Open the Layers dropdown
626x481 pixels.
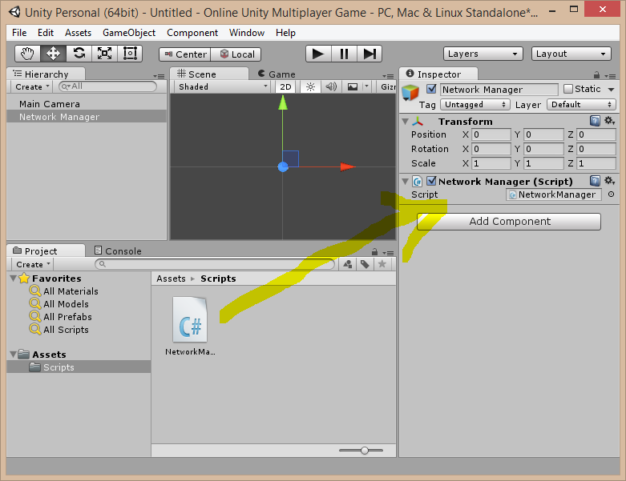(x=483, y=54)
